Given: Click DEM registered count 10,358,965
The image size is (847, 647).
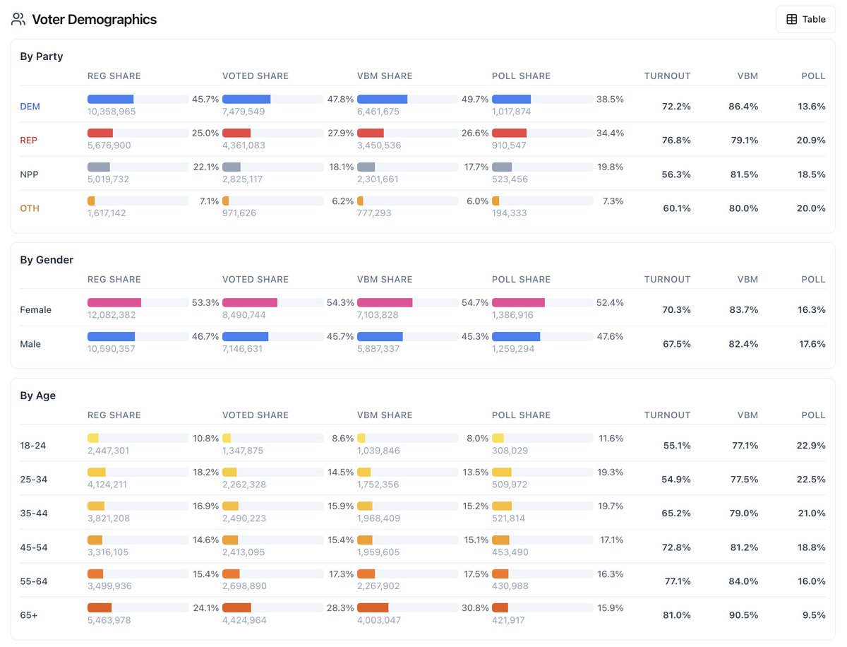Looking at the screenshot, I should click(x=112, y=112).
